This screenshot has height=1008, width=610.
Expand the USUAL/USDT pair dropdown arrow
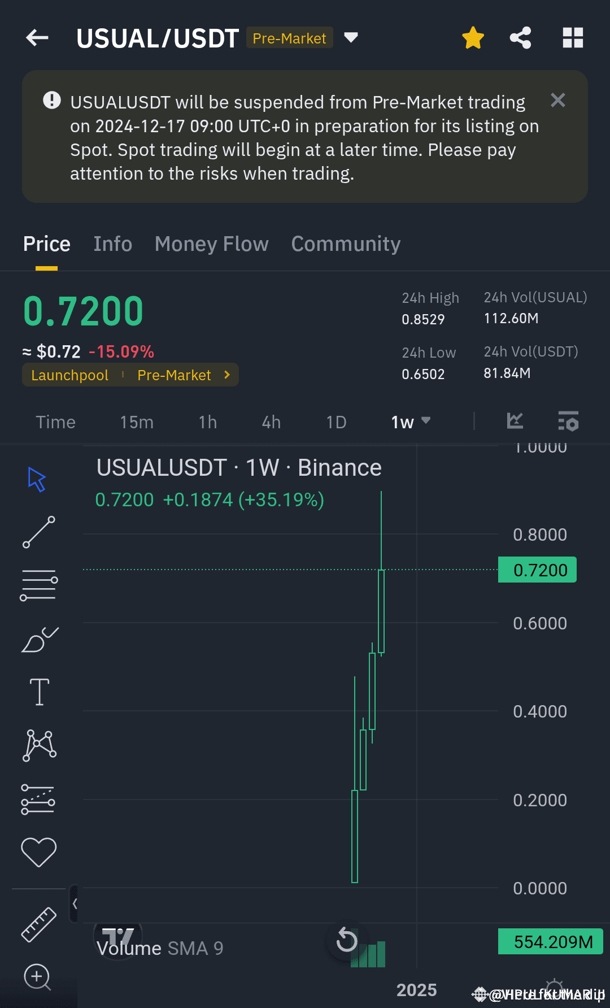351,37
